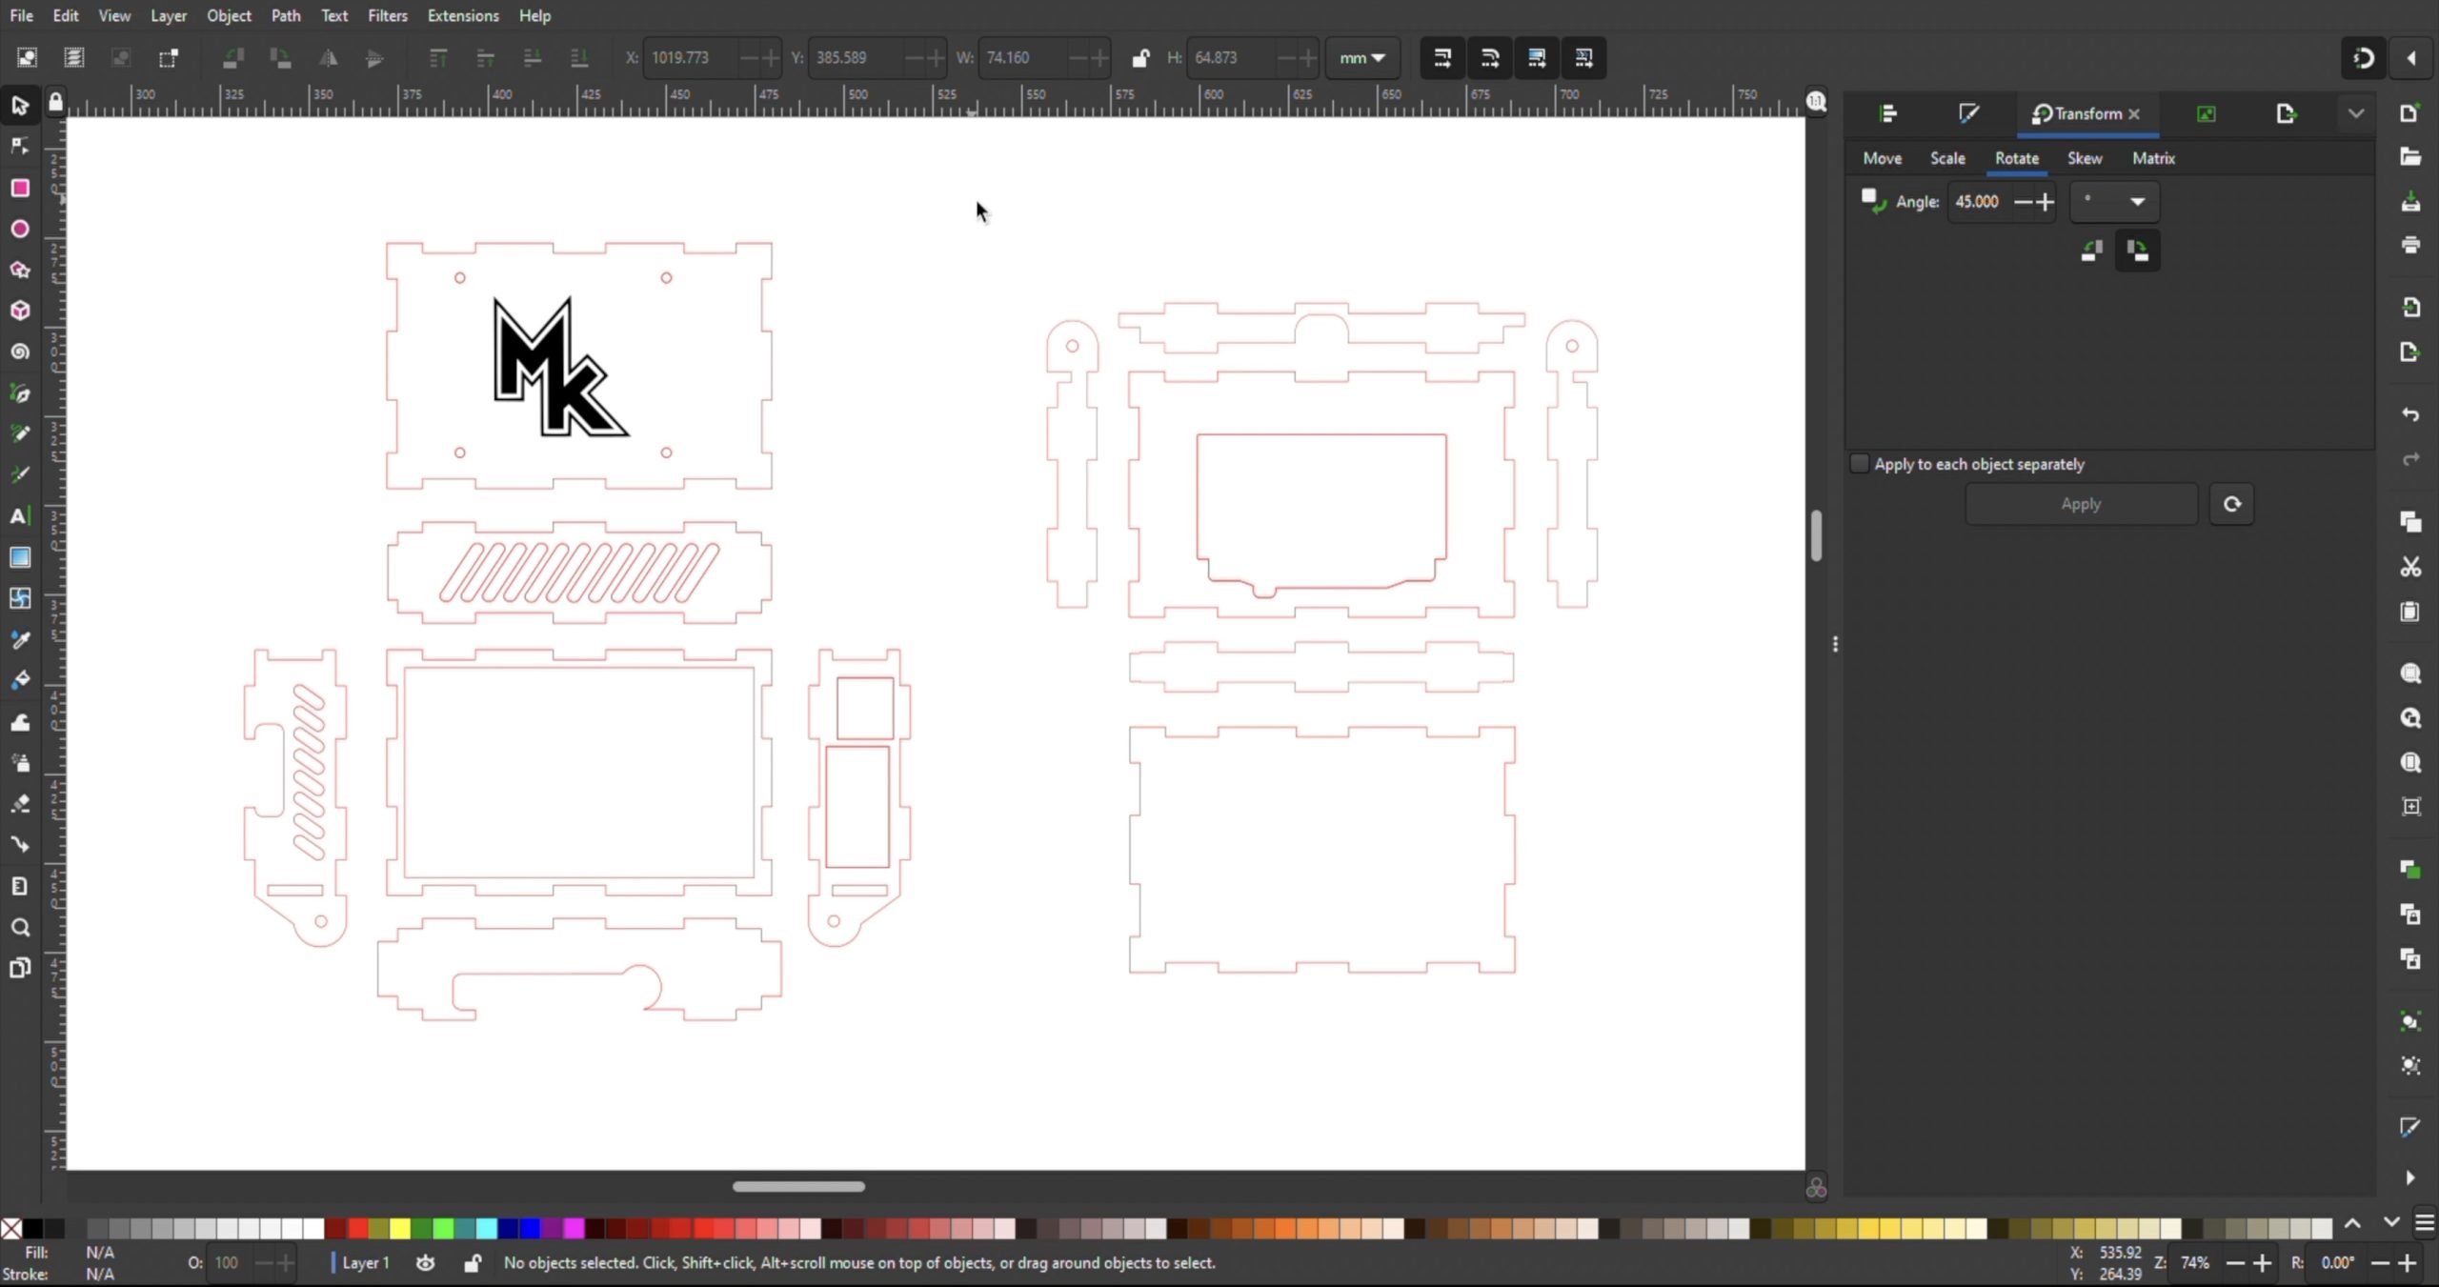
Task: Click the Cut scissors icon on the right bar
Action: [2409, 567]
